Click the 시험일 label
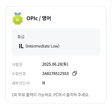 tap(17, 64)
